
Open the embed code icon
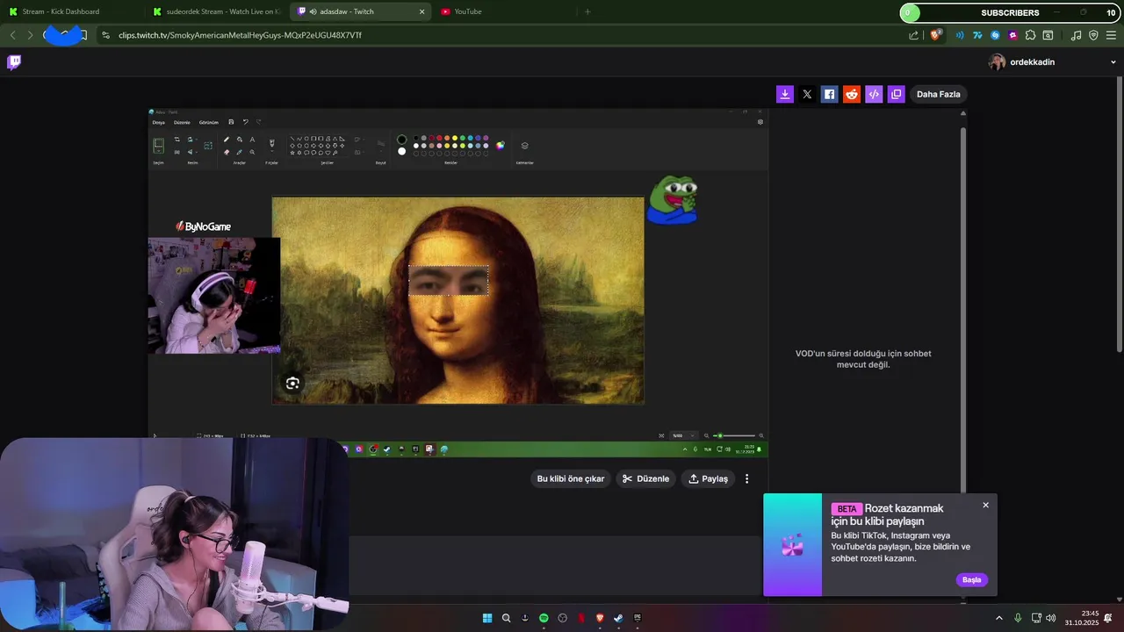pyautogui.click(x=874, y=94)
